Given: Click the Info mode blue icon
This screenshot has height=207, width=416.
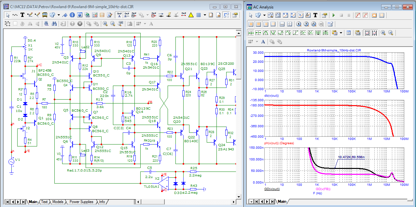Looking at the screenshot, I should [x=72, y=15].
